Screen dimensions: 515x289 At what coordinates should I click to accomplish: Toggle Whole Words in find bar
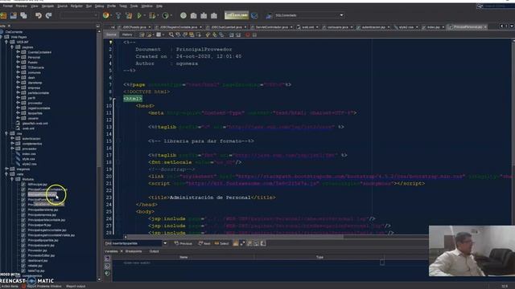(x=242, y=243)
